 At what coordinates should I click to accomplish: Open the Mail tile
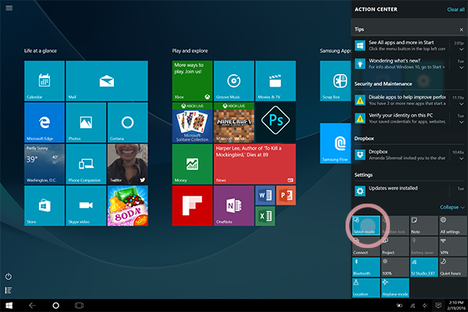click(107, 80)
